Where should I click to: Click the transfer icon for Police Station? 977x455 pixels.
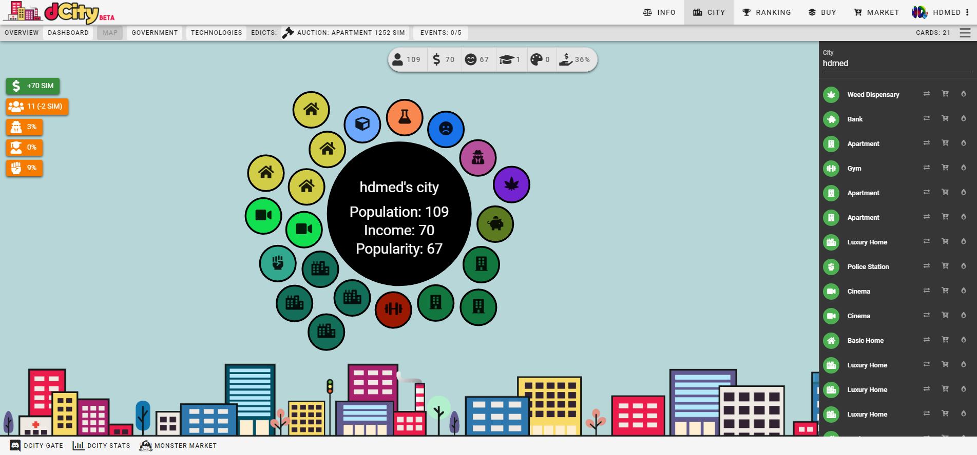pos(927,266)
